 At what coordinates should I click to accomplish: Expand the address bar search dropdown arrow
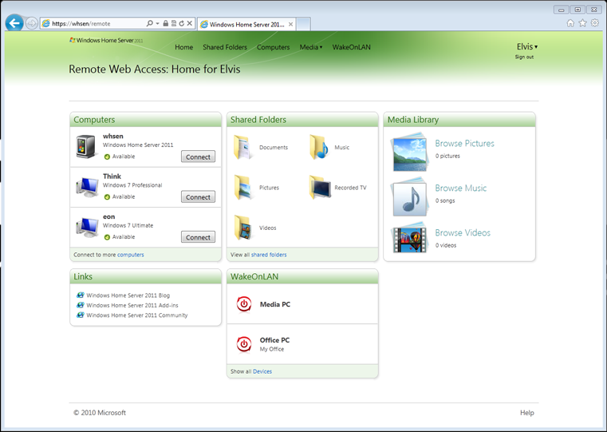(x=158, y=24)
